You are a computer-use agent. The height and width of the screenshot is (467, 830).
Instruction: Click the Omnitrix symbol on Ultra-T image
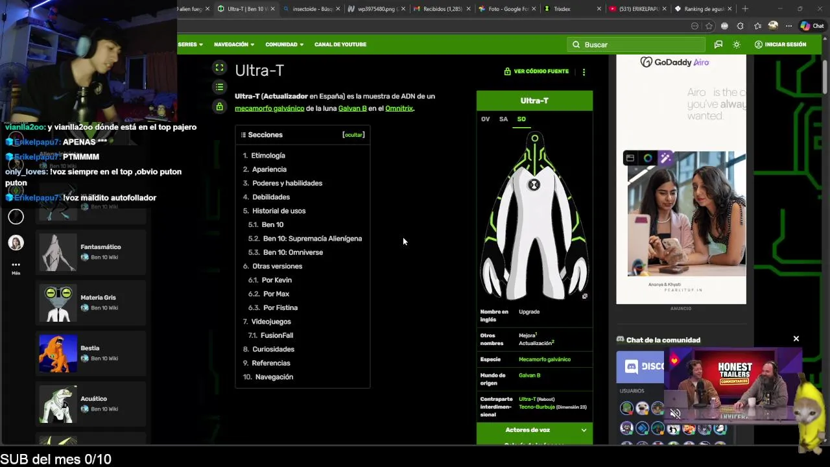point(534,185)
